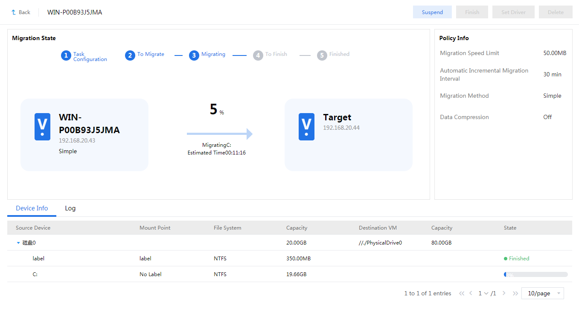The height and width of the screenshot is (309, 579).
Task: Click the Back arrow icon
Action: point(14,12)
